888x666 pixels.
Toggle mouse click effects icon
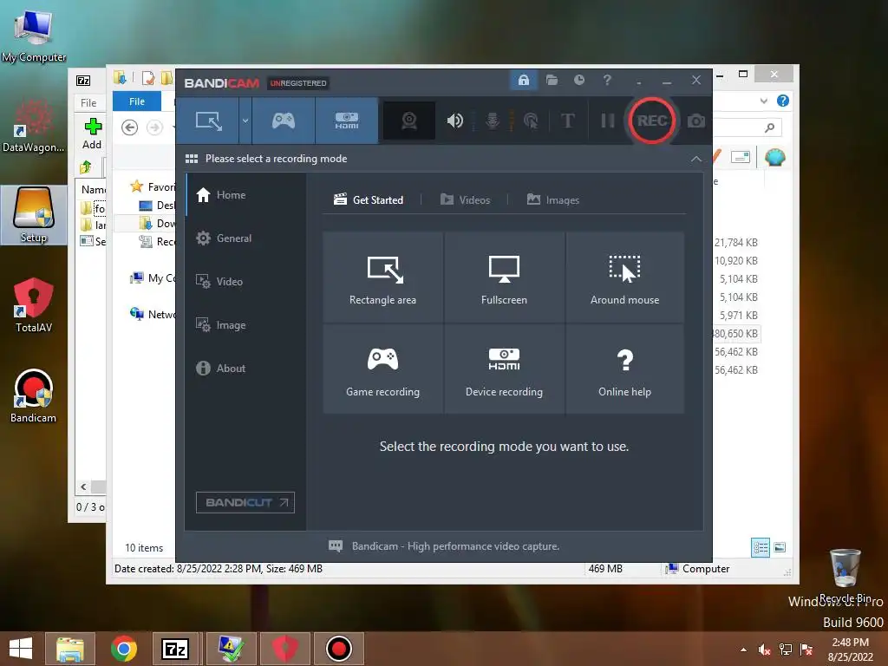point(531,121)
